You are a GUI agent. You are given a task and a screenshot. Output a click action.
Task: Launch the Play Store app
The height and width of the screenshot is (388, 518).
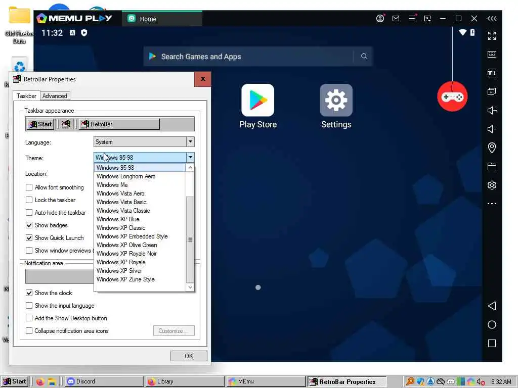(x=257, y=106)
